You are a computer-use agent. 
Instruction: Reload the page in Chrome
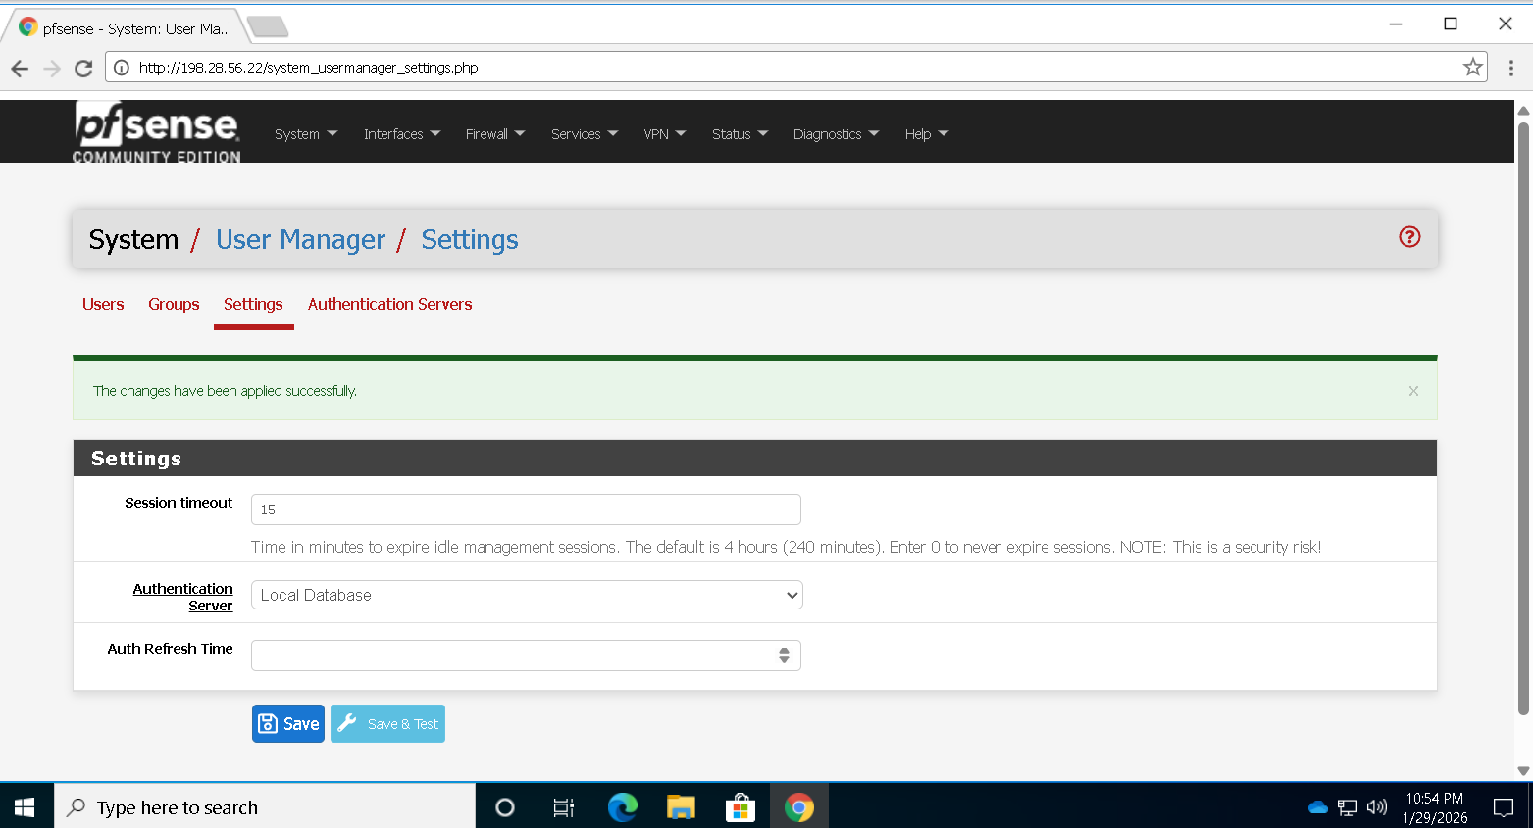(83, 68)
